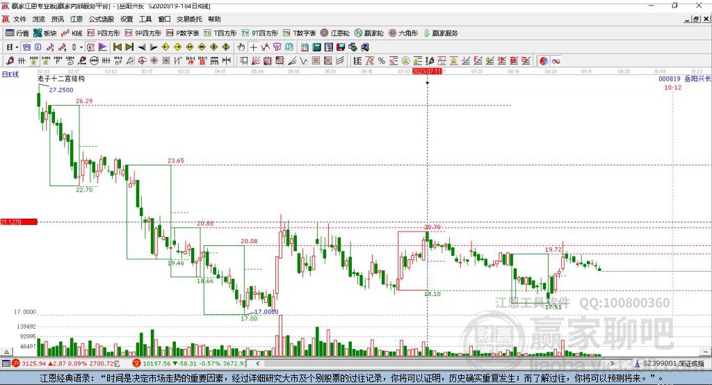Click the 日K线 chart label
The height and width of the screenshot is (385, 712).
pos(10,74)
